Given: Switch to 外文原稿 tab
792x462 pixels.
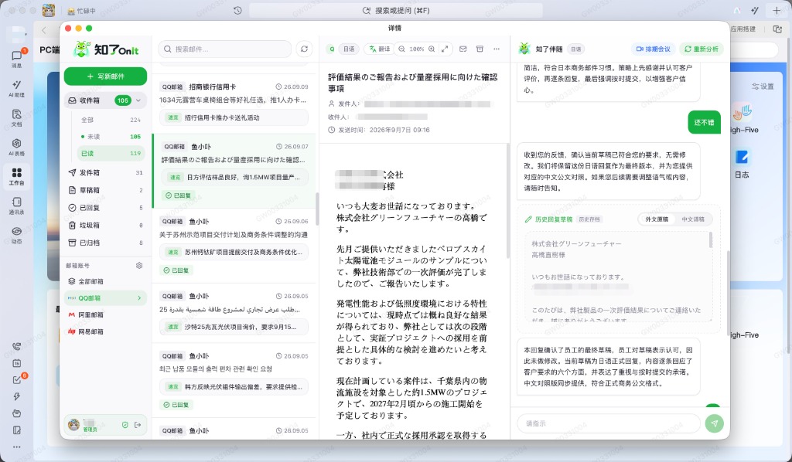Looking at the screenshot, I should coord(657,219).
